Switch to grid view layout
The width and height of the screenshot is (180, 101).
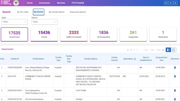[173, 50]
